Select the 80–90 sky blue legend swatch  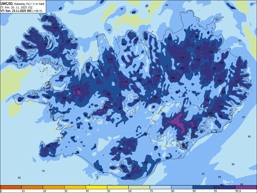(182, 187)
